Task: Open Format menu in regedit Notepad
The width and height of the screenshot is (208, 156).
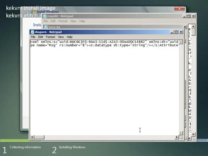Action: click(x=63, y=21)
